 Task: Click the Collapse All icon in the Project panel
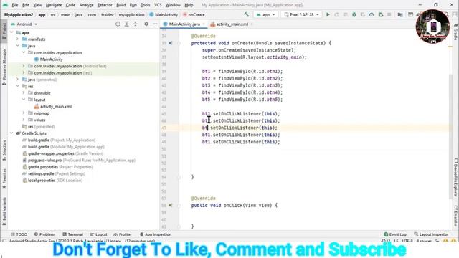(136, 24)
